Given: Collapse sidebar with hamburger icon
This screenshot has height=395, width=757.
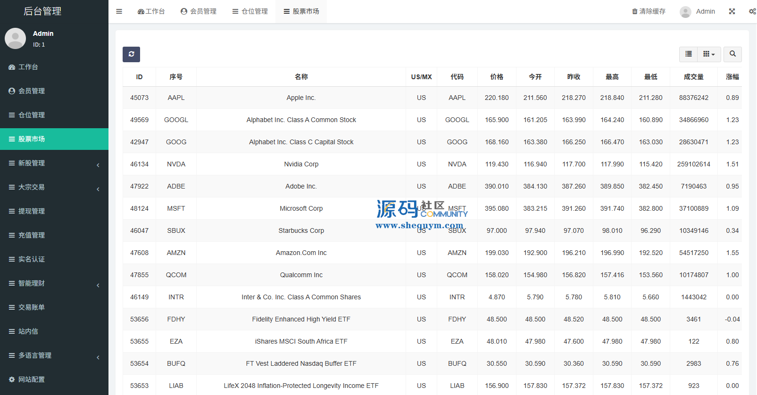Looking at the screenshot, I should coord(119,11).
